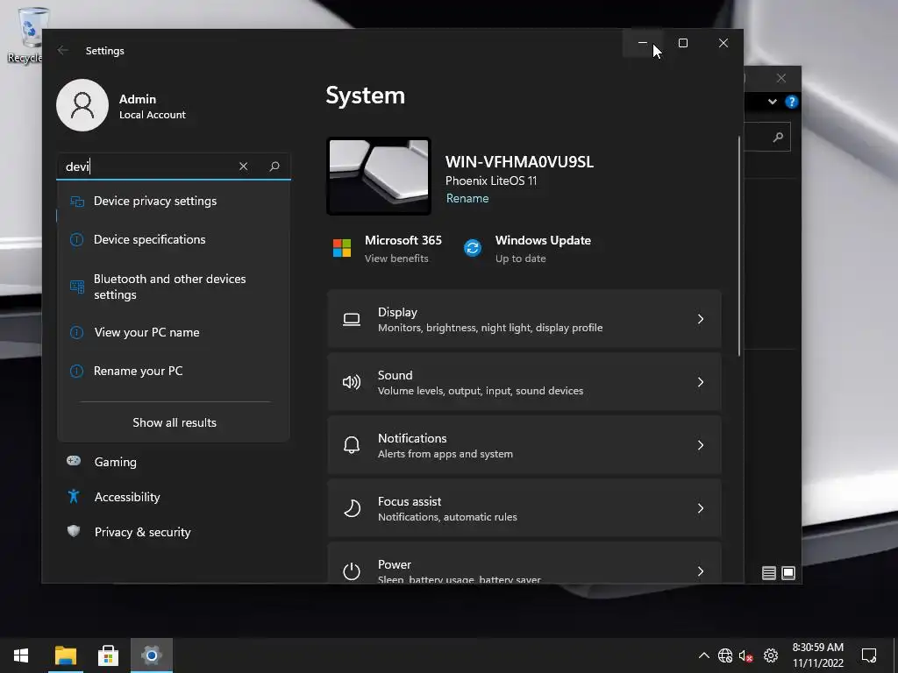
Task: Click the Windows Update sync icon
Action: (x=473, y=248)
